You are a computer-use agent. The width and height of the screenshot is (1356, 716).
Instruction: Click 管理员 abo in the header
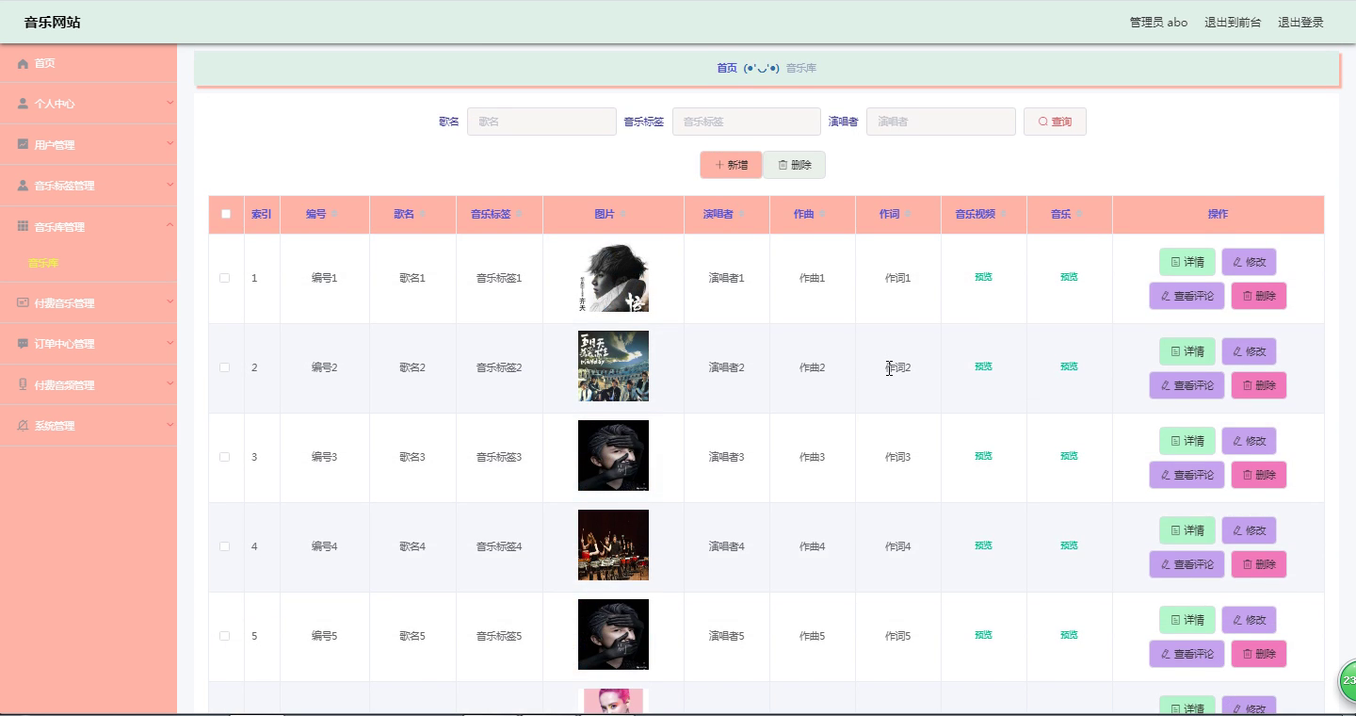1158,22
